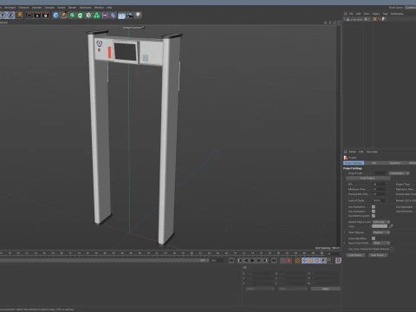Click the default object Color swatch
The image size is (416, 312).
[380, 226]
